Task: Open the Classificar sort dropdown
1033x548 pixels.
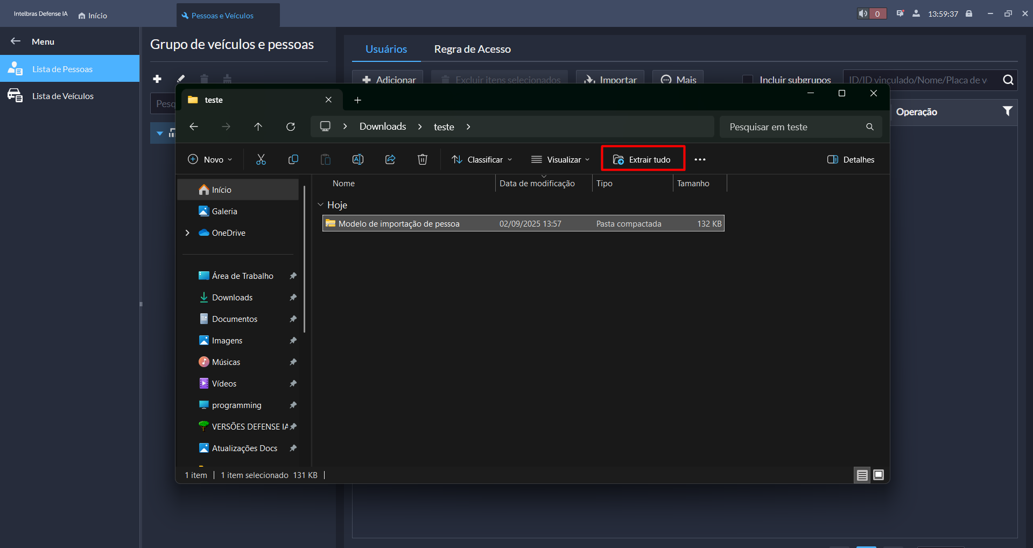Action: point(482,159)
